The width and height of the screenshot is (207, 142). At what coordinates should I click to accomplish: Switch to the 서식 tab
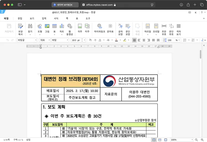tap(56, 18)
